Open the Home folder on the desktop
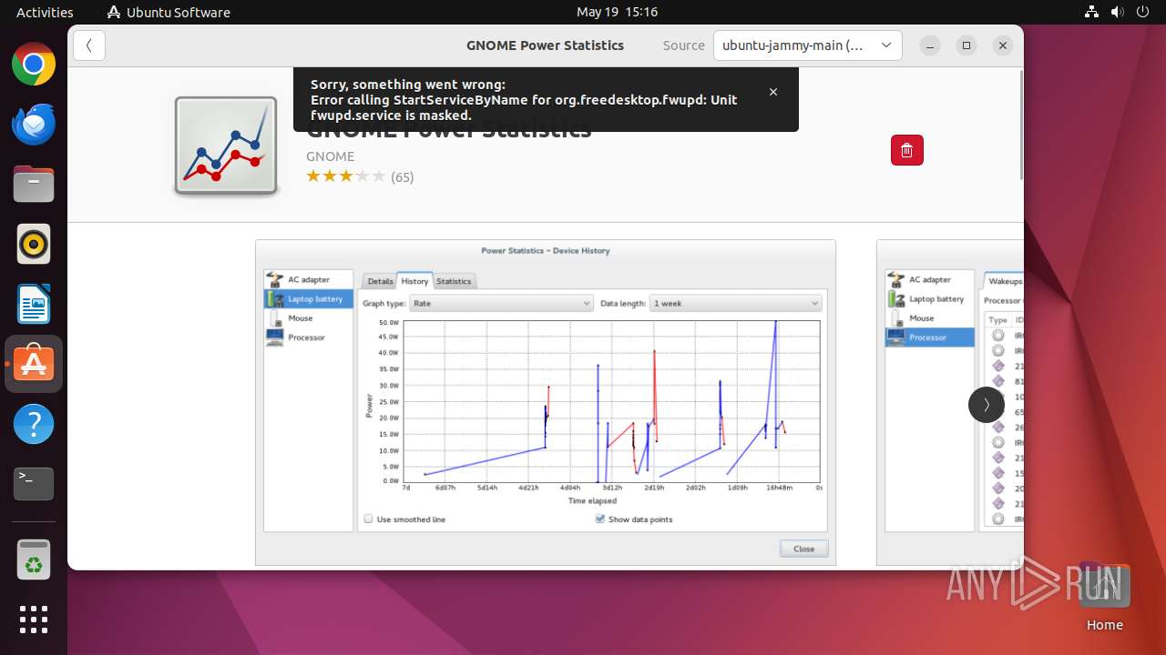Screen dimensions: 1166x655 click(1104, 598)
